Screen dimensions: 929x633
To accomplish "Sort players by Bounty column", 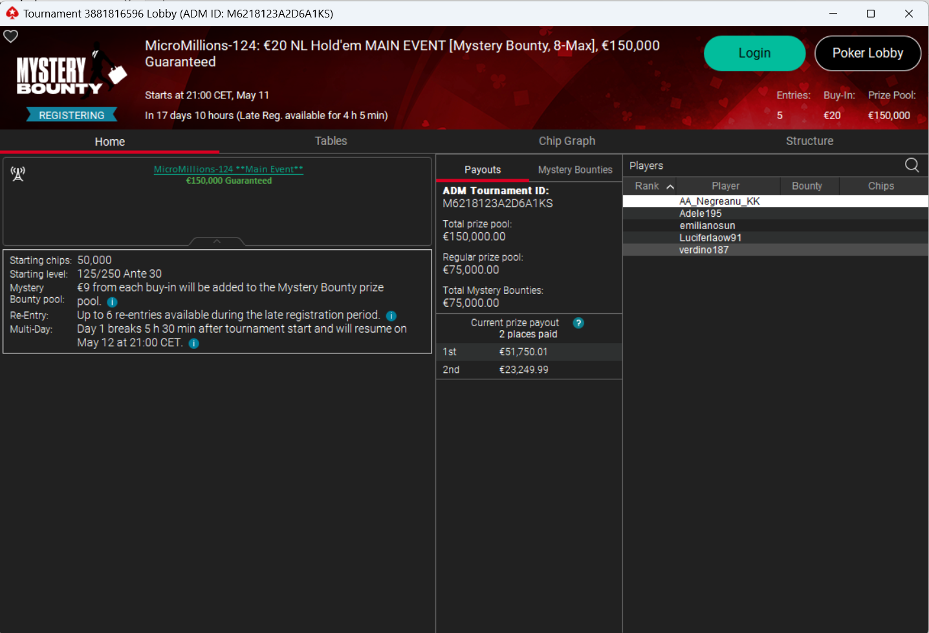I will [x=807, y=186].
